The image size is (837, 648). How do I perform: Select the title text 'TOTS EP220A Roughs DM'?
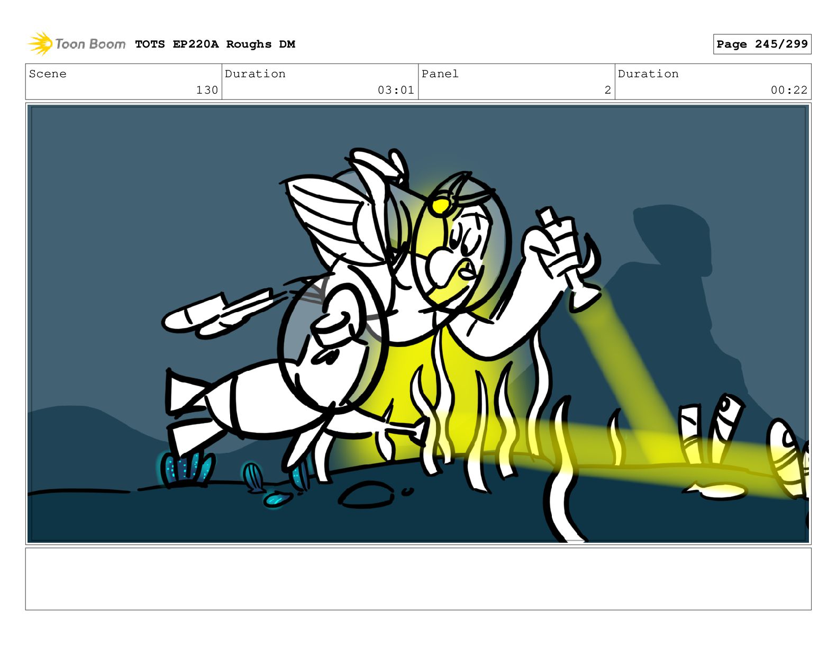click(x=215, y=44)
